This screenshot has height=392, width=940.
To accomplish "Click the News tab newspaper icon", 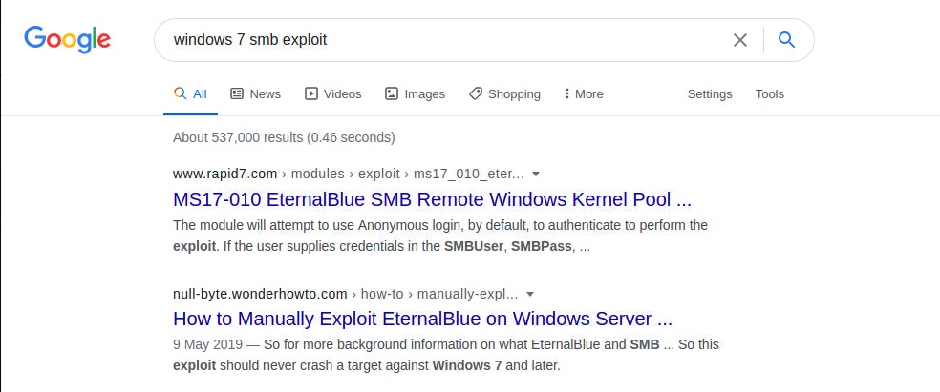I will pos(238,93).
